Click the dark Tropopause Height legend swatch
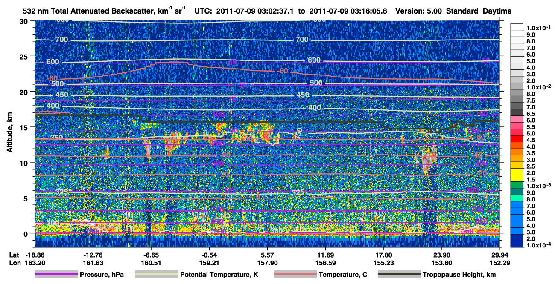 399,275
